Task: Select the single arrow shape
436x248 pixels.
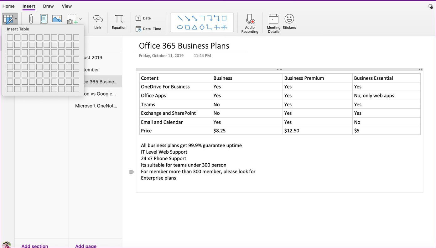Action: point(187,18)
